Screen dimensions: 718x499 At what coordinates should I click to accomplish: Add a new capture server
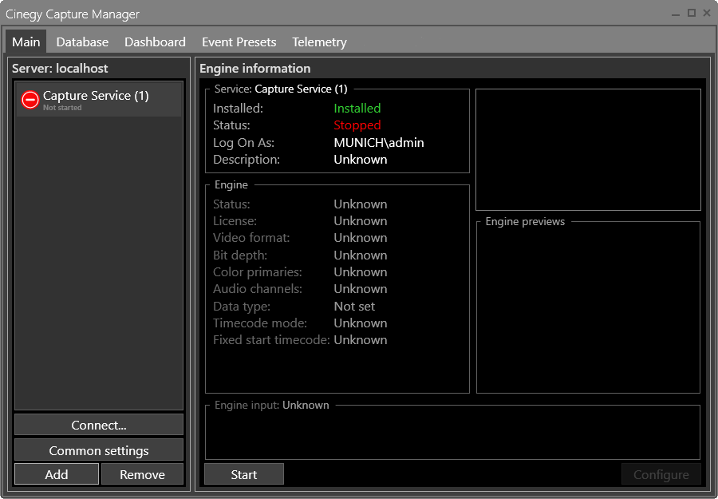(56, 474)
